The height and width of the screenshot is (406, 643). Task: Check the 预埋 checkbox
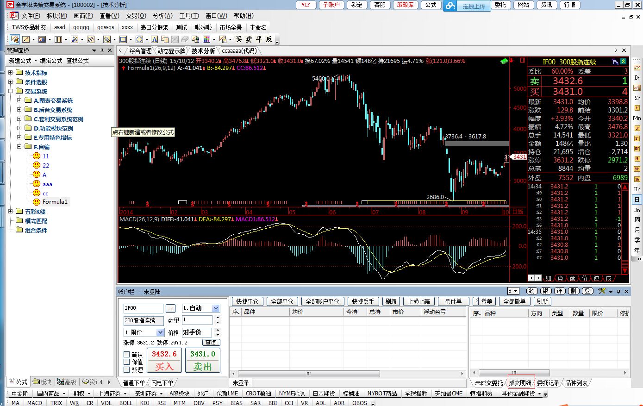pyautogui.click(x=127, y=370)
